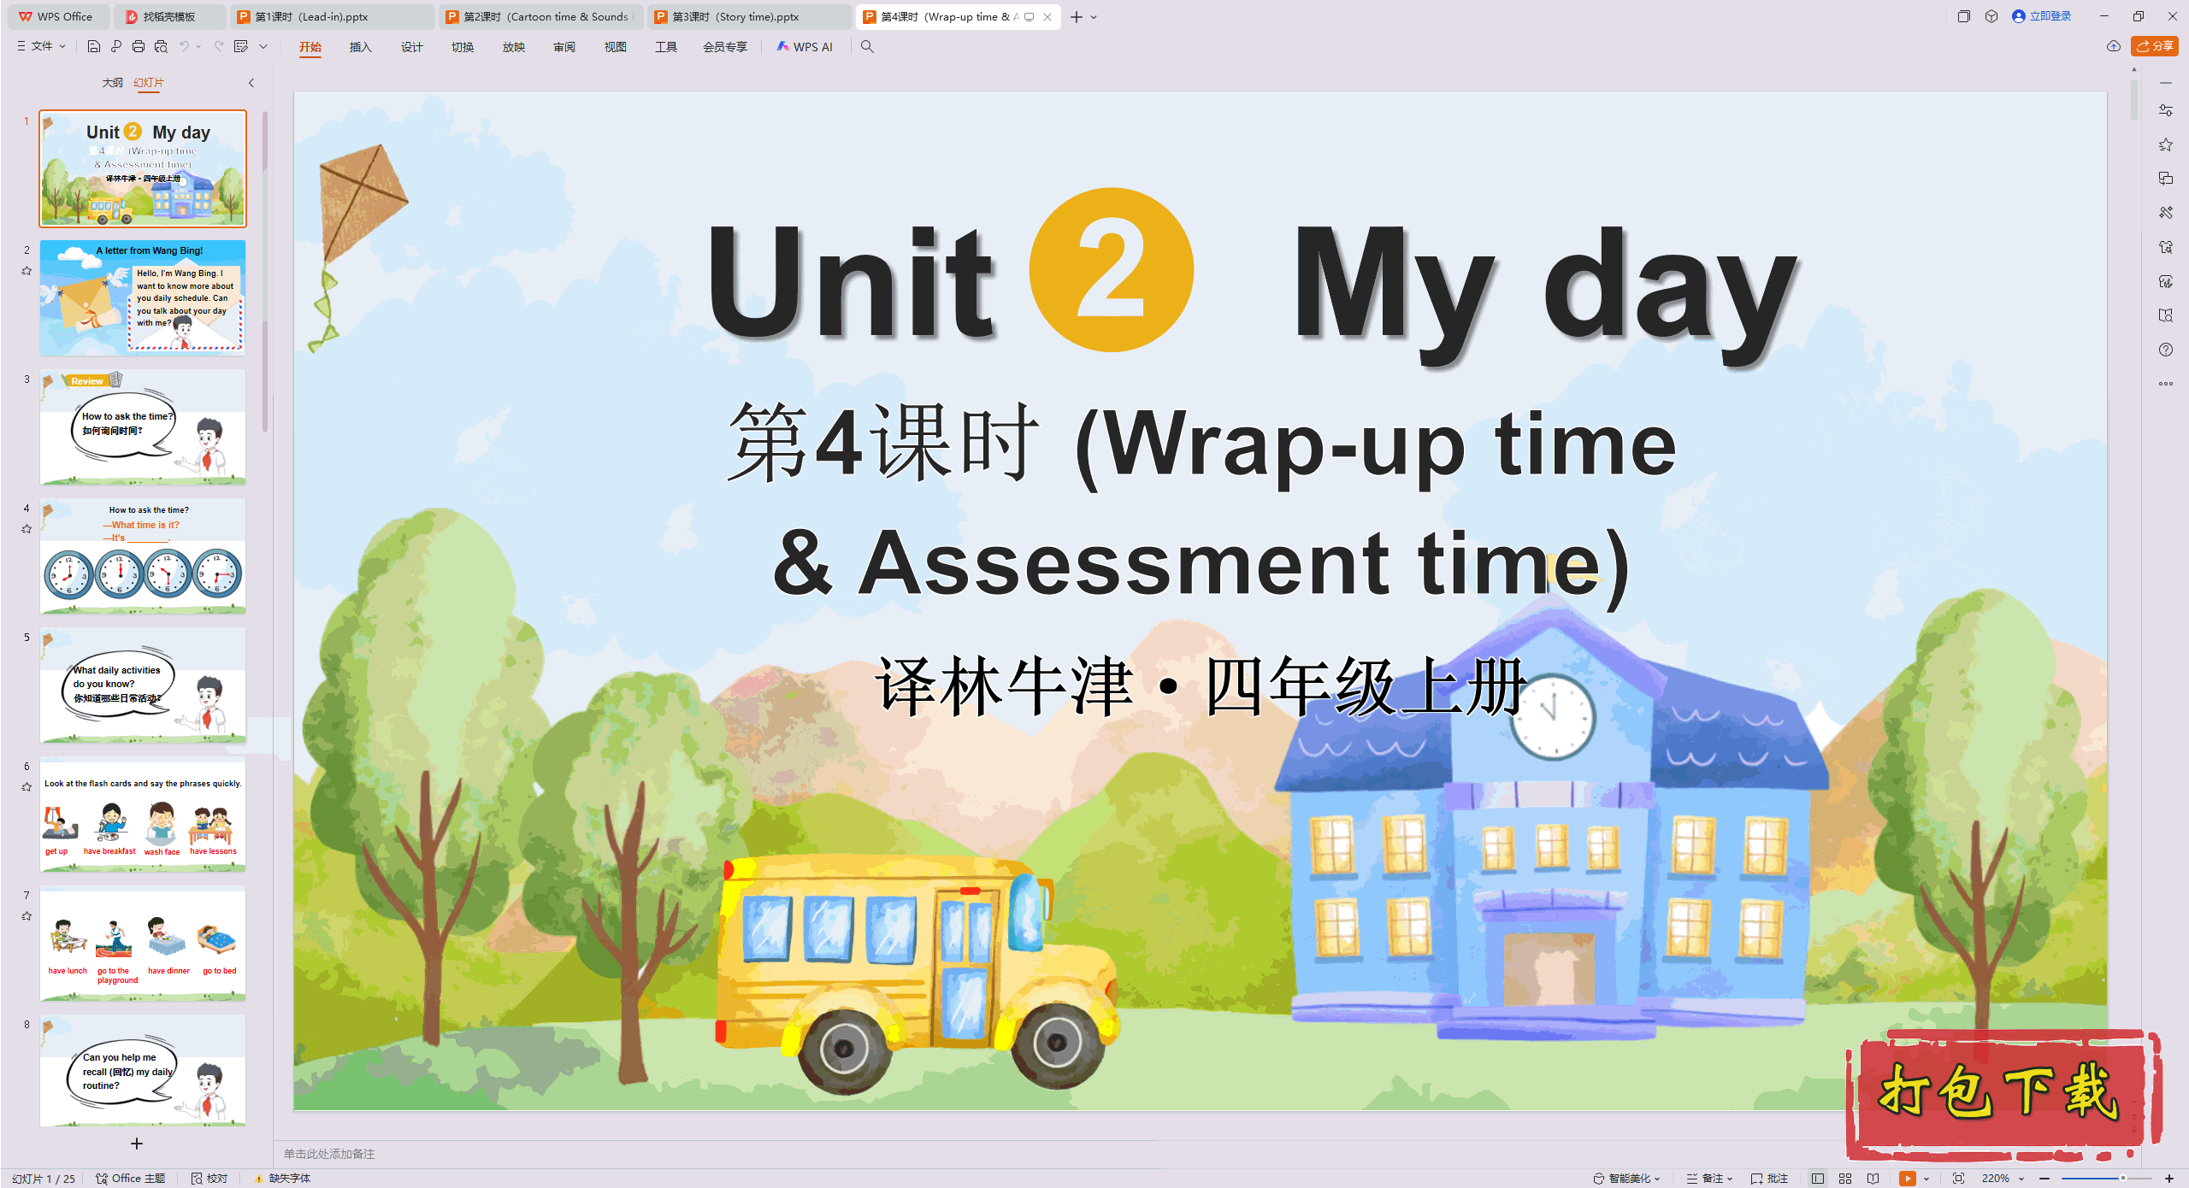Start the slideshow with the orange play icon
This screenshot has height=1188, width=2189.
(x=1908, y=1178)
